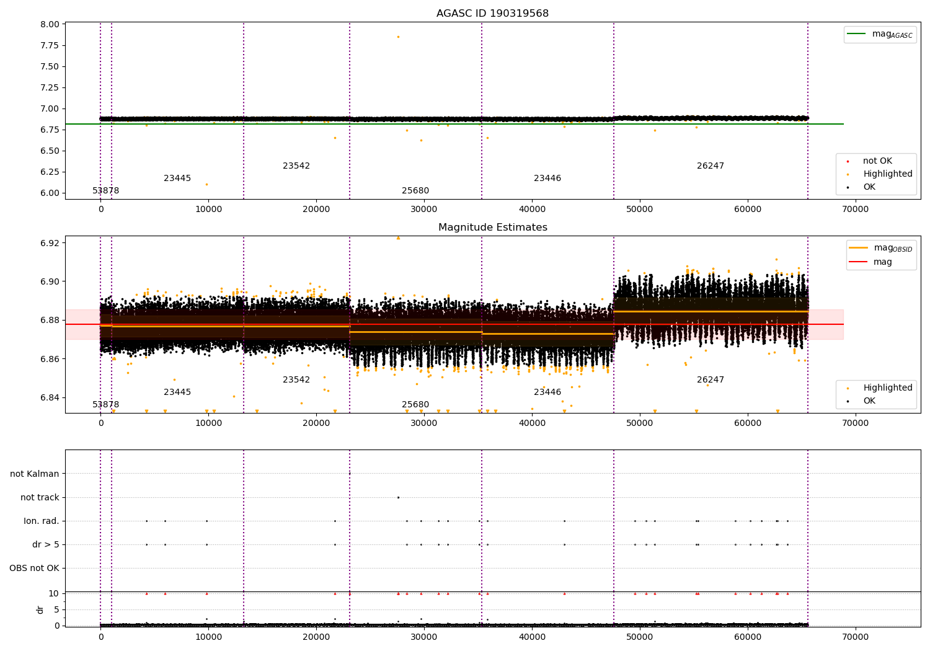Viewport: 930px width, 651px height.
Task: Click the 6.88 y-axis tick label
Action: [x=50, y=321]
